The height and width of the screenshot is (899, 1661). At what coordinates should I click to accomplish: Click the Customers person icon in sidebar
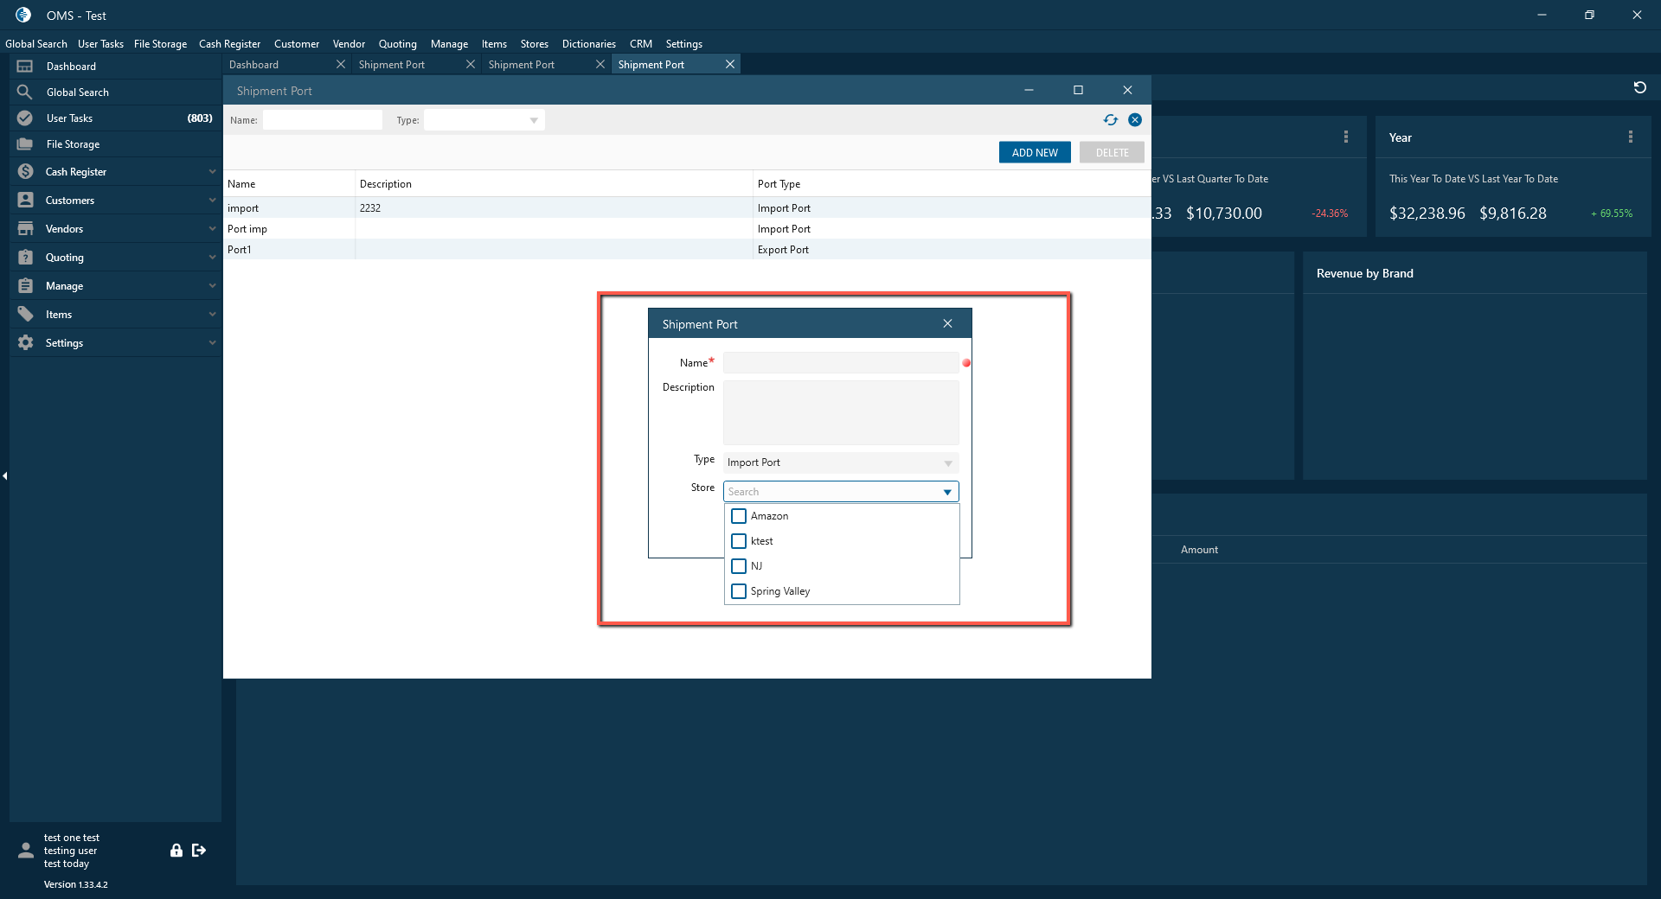click(26, 201)
